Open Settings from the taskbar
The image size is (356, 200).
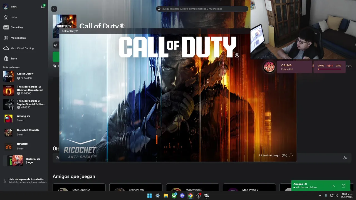[x=158, y=196]
